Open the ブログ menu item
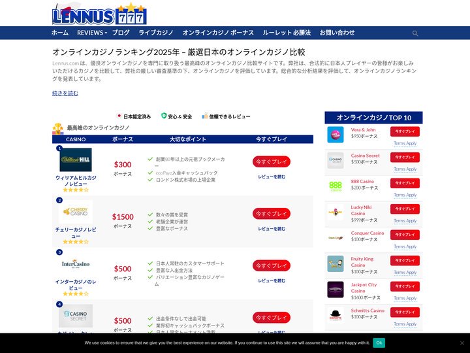The height and width of the screenshot is (353, 470). [121, 33]
